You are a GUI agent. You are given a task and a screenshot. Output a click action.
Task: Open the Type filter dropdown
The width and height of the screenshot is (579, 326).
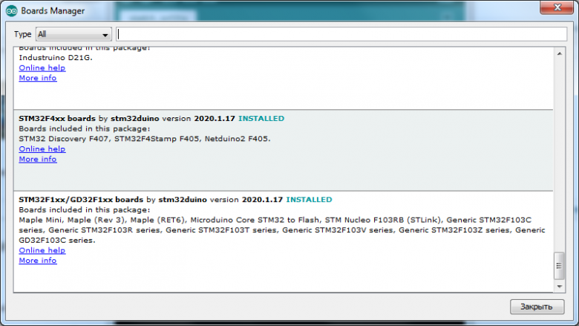click(x=73, y=34)
